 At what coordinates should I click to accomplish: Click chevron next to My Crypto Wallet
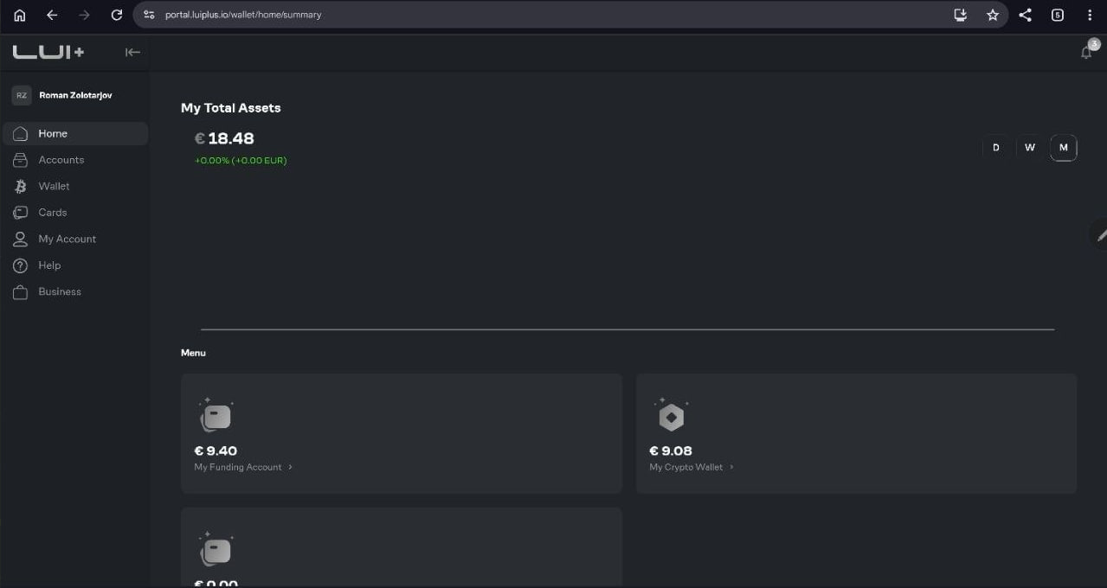731,467
